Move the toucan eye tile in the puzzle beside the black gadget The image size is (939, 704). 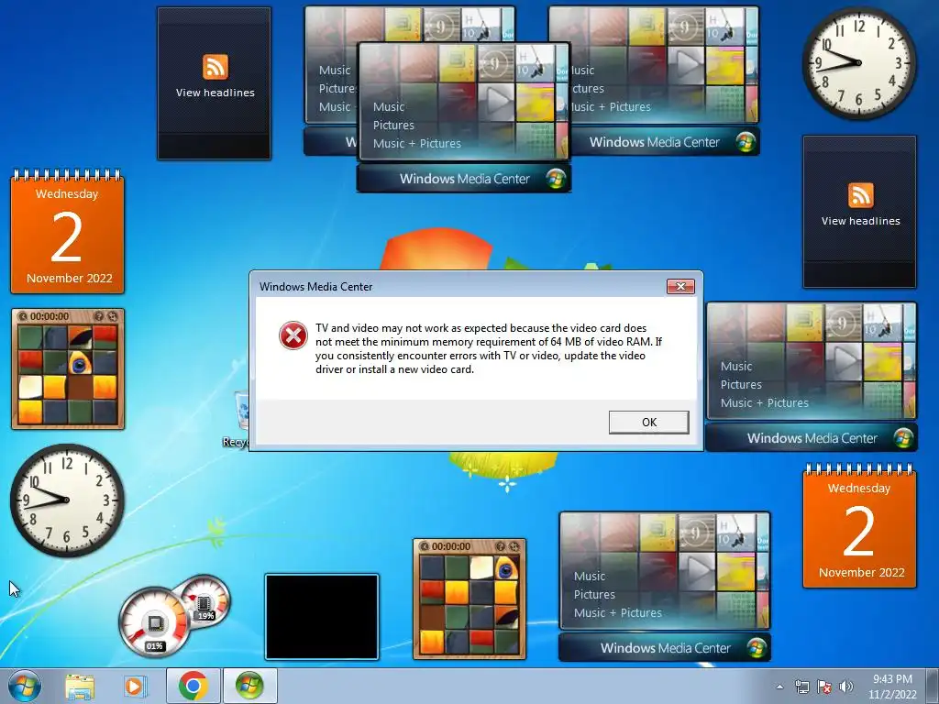[x=506, y=568]
